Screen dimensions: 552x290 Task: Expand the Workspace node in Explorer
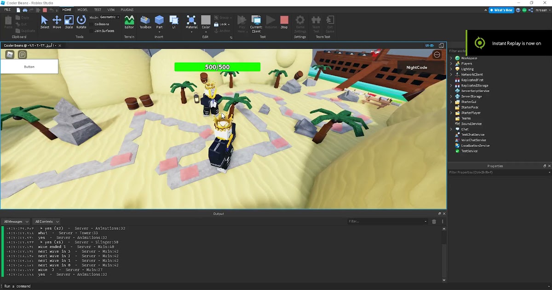point(451,58)
